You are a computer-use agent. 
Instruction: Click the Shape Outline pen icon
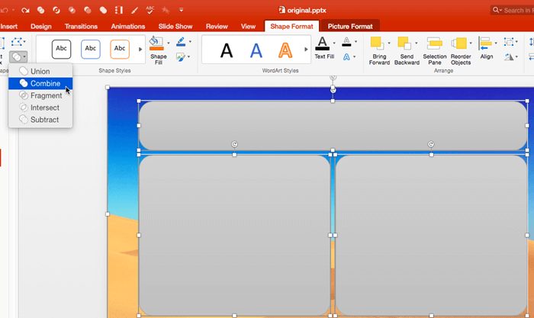point(181,42)
